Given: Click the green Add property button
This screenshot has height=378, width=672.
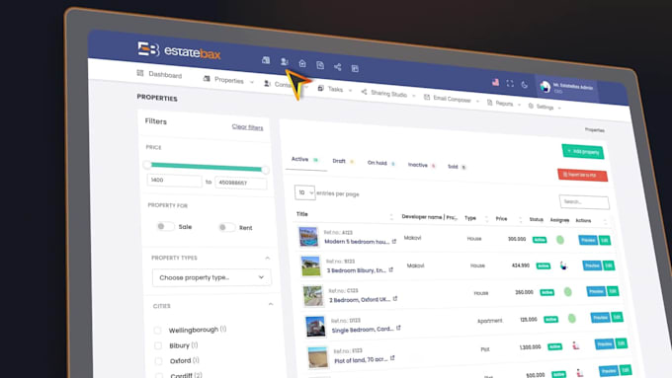Looking at the screenshot, I should pyautogui.click(x=583, y=152).
